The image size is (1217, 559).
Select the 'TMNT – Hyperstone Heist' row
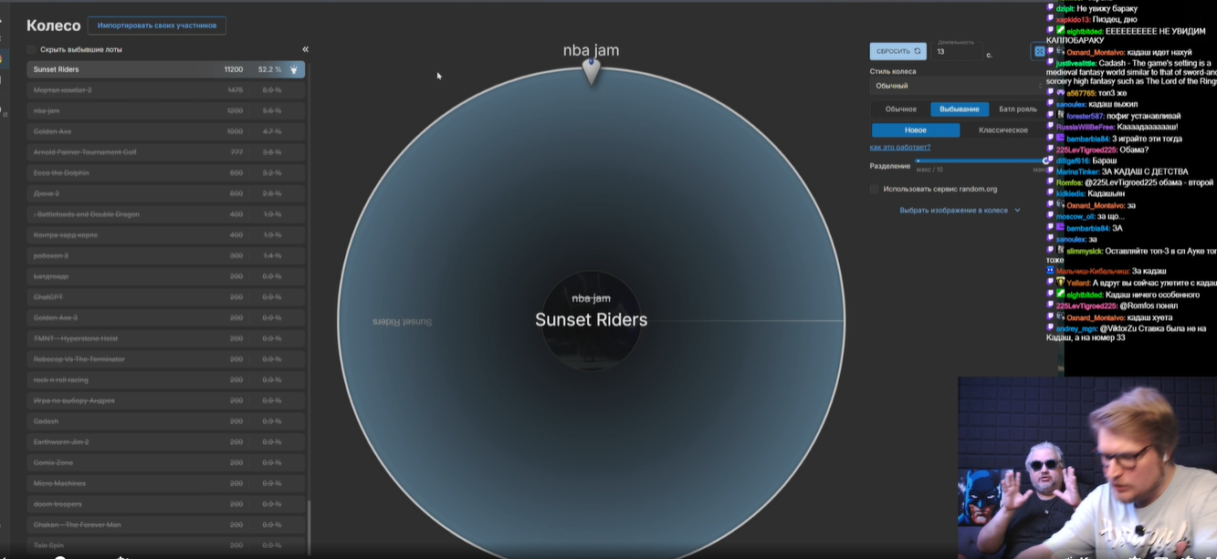click(165, 338)
